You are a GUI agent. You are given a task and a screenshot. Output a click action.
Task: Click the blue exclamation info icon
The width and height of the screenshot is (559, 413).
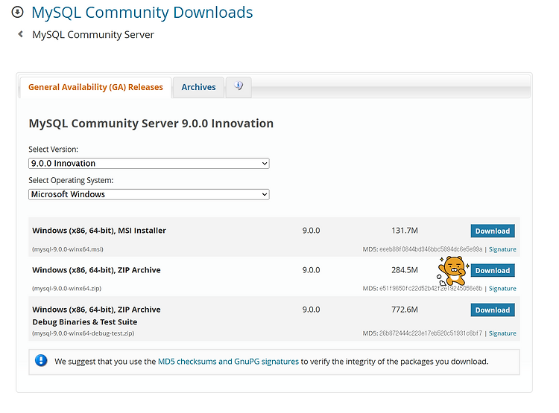[x=41, y=361]
